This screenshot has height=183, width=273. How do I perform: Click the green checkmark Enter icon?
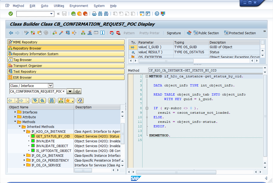tap(11, 14)
